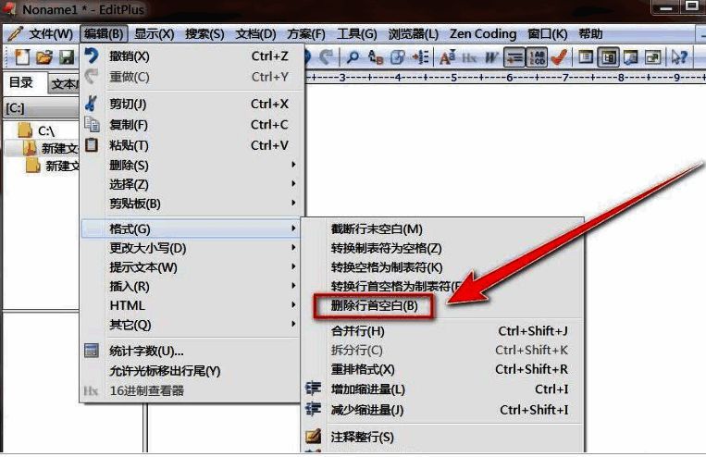Click the 撤销(X) undo arrow icon
The image size is (706, 457).
coord(92,56)
